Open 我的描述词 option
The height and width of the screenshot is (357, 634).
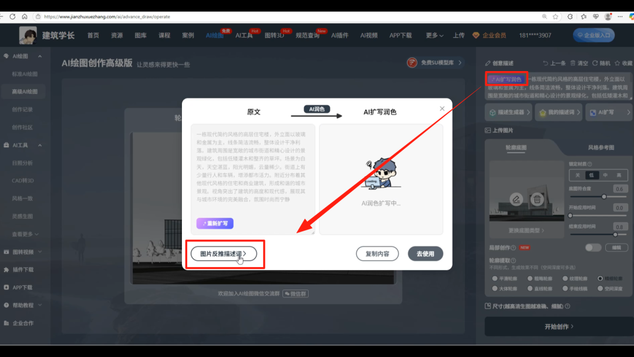(558, 112)
